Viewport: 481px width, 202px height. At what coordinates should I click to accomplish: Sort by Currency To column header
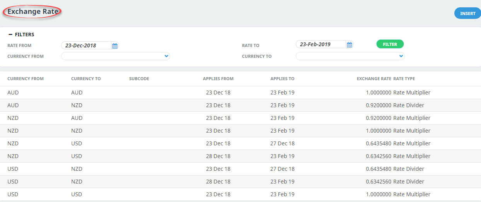86,79
